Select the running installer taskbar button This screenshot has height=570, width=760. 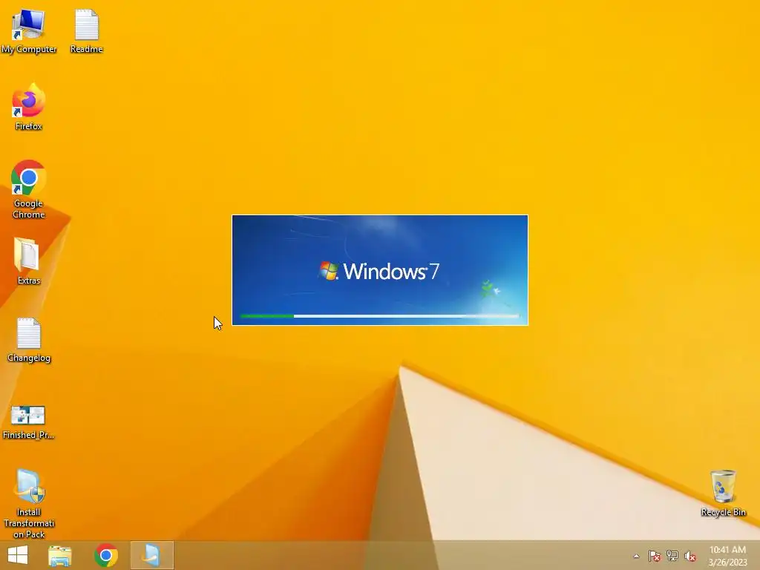[x=151, y=555]
